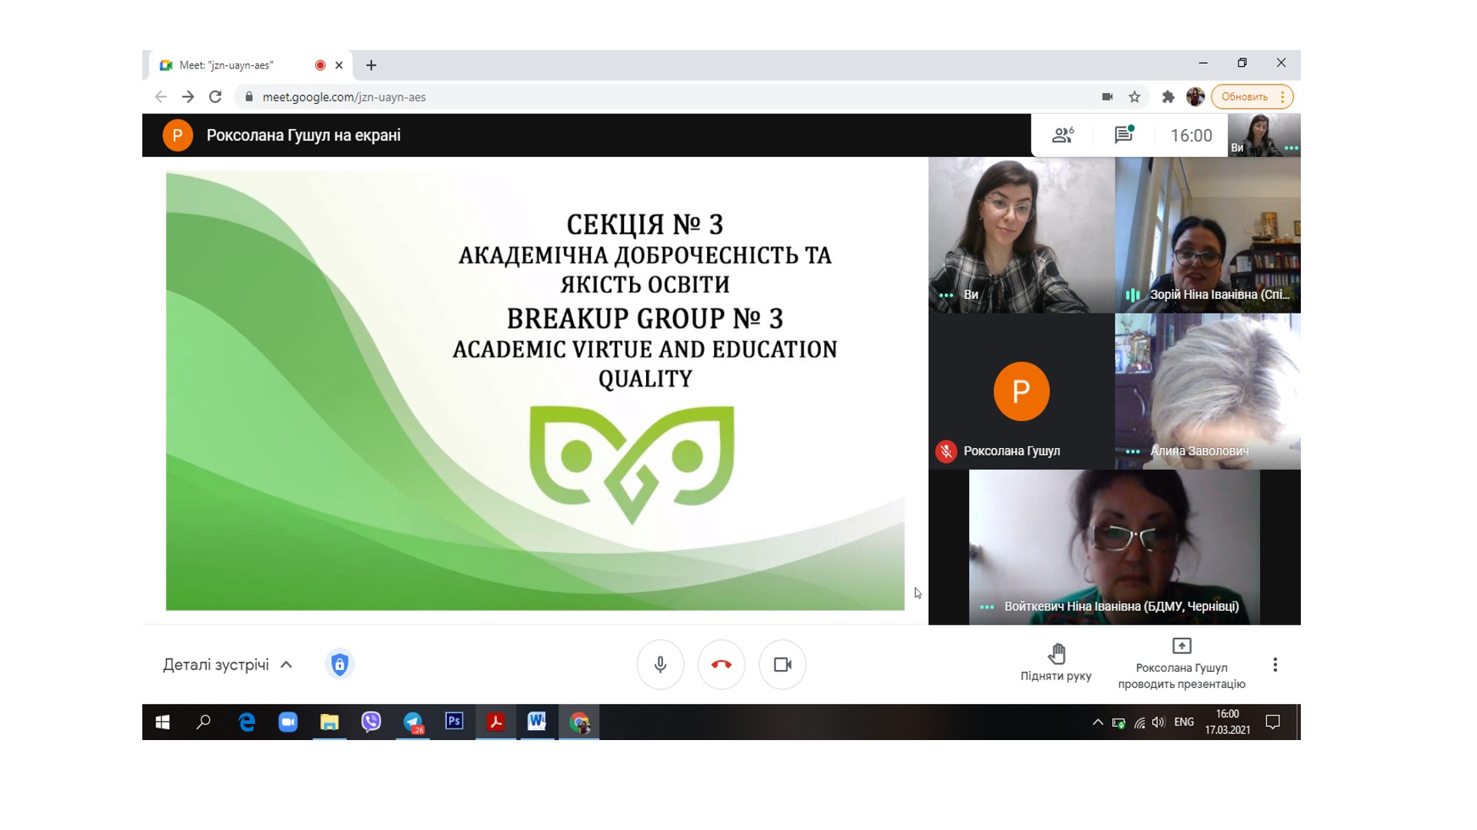Reload the Meet page
Image resolution: width=1477 pixels, height=830 pixels.
coord(215,97)
